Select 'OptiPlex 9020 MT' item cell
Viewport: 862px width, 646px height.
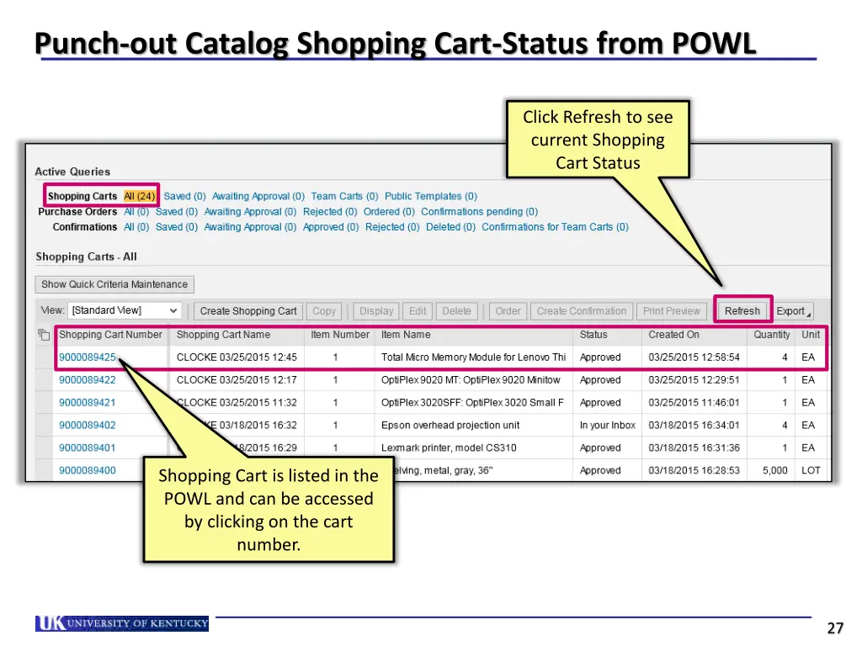(474, 379)
